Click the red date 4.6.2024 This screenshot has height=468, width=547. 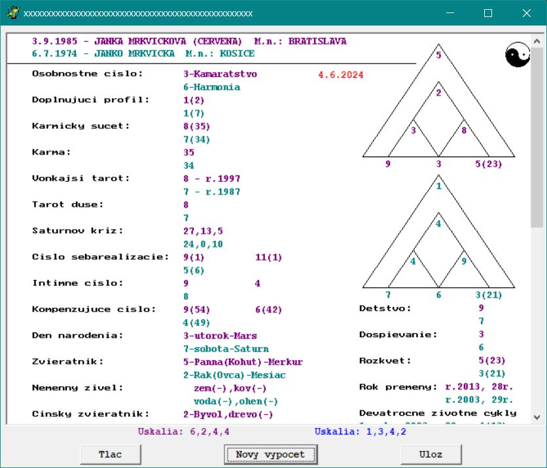tap(340, 75)
